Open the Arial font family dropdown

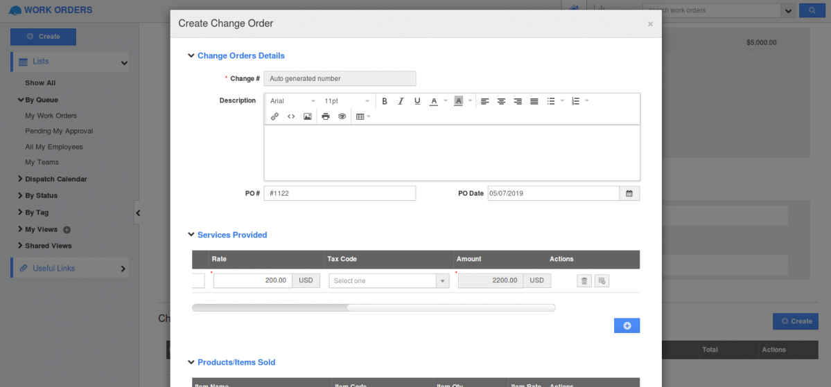click(292, 101)
